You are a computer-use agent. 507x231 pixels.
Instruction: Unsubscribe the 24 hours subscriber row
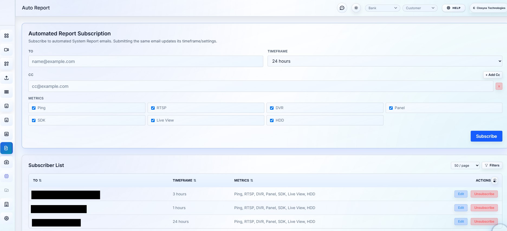pos(484,222)
